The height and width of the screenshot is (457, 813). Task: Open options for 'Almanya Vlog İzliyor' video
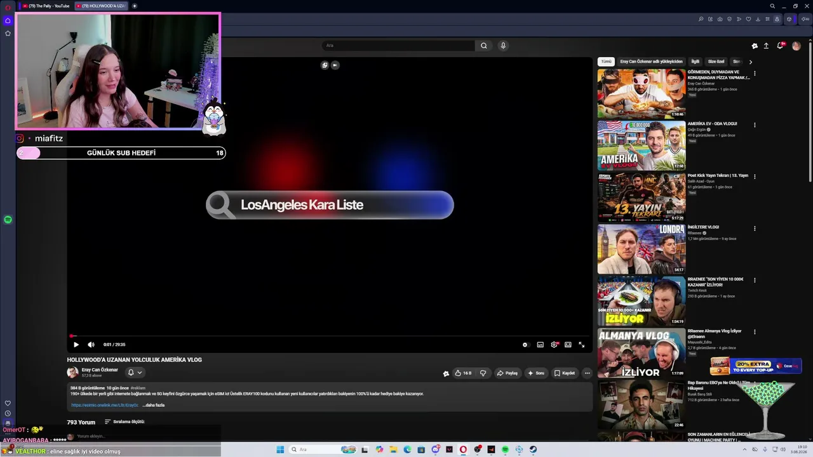coord(755,333)
